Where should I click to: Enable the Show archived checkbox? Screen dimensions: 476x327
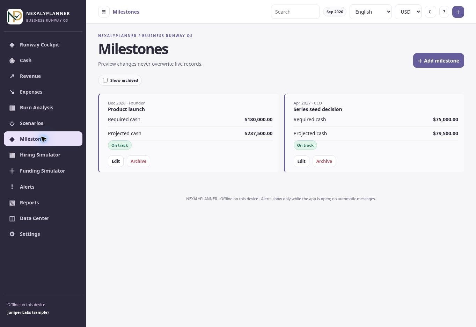coord(105,80)
